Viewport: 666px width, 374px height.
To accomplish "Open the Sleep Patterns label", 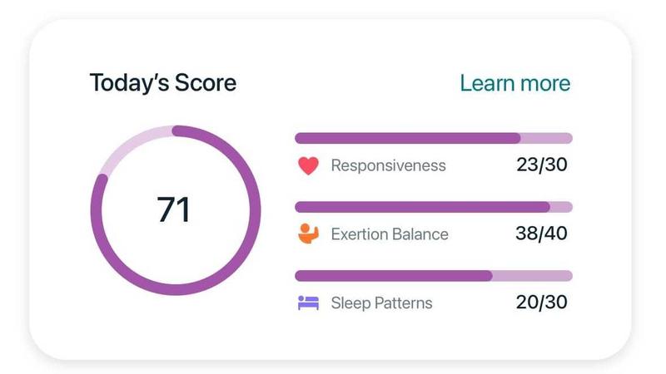I will point(381,303).
